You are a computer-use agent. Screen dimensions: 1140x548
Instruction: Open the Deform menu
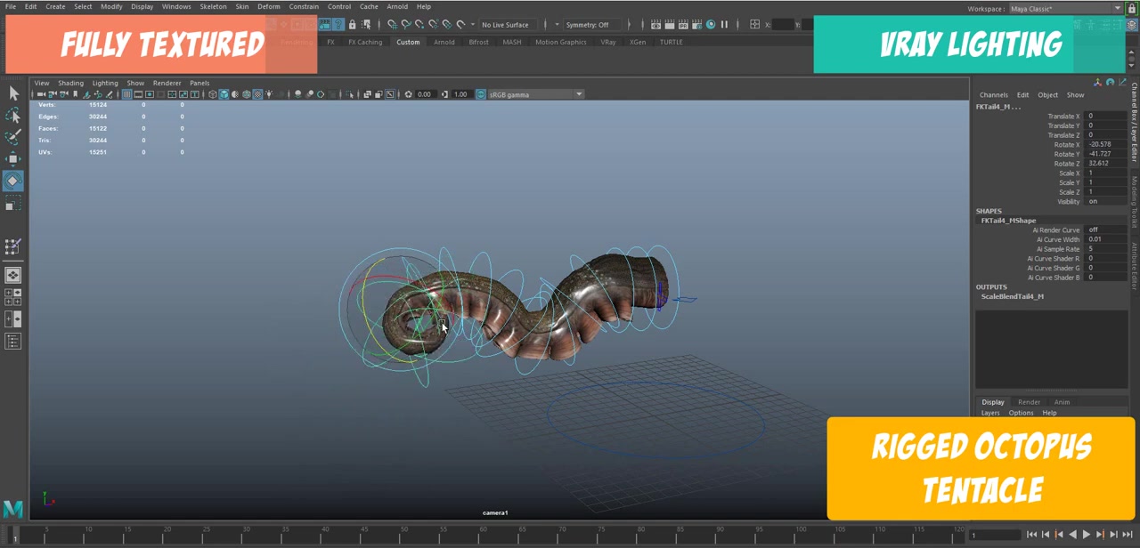pyautogui.click(x=268, y=6)
